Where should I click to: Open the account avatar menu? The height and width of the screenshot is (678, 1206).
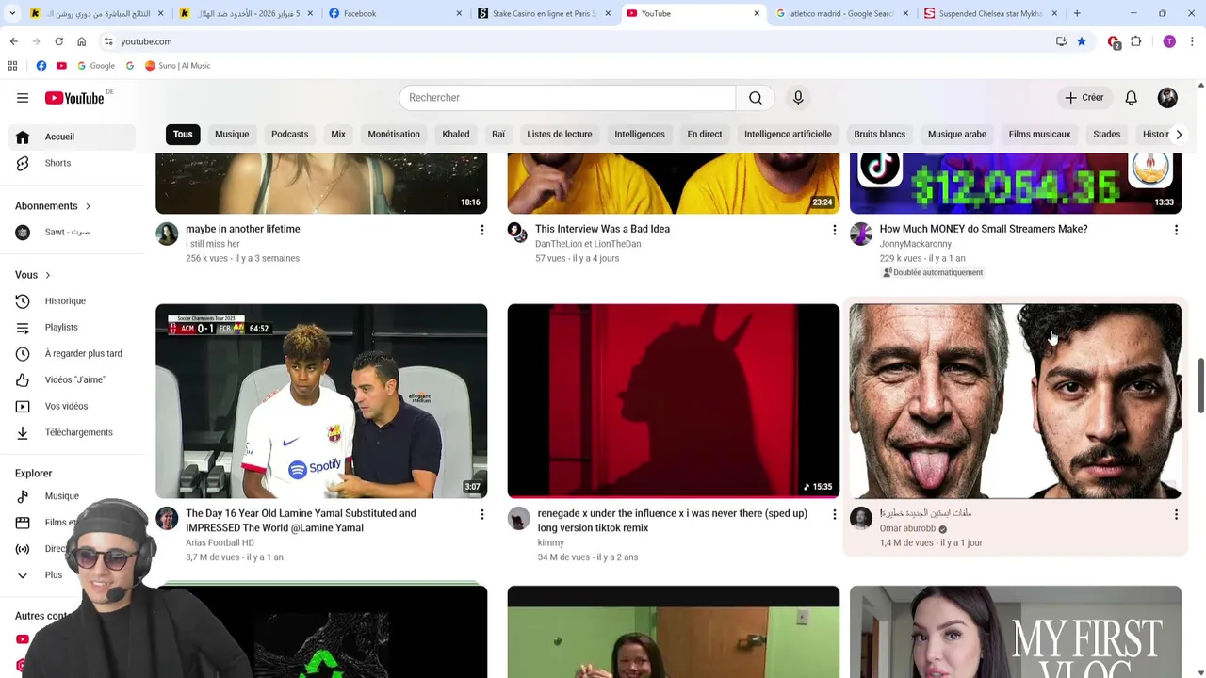[x=1167, y=98]
